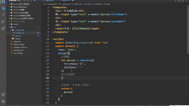Click the script breadcrumb
189x106 pixels.
pos(89,4)
